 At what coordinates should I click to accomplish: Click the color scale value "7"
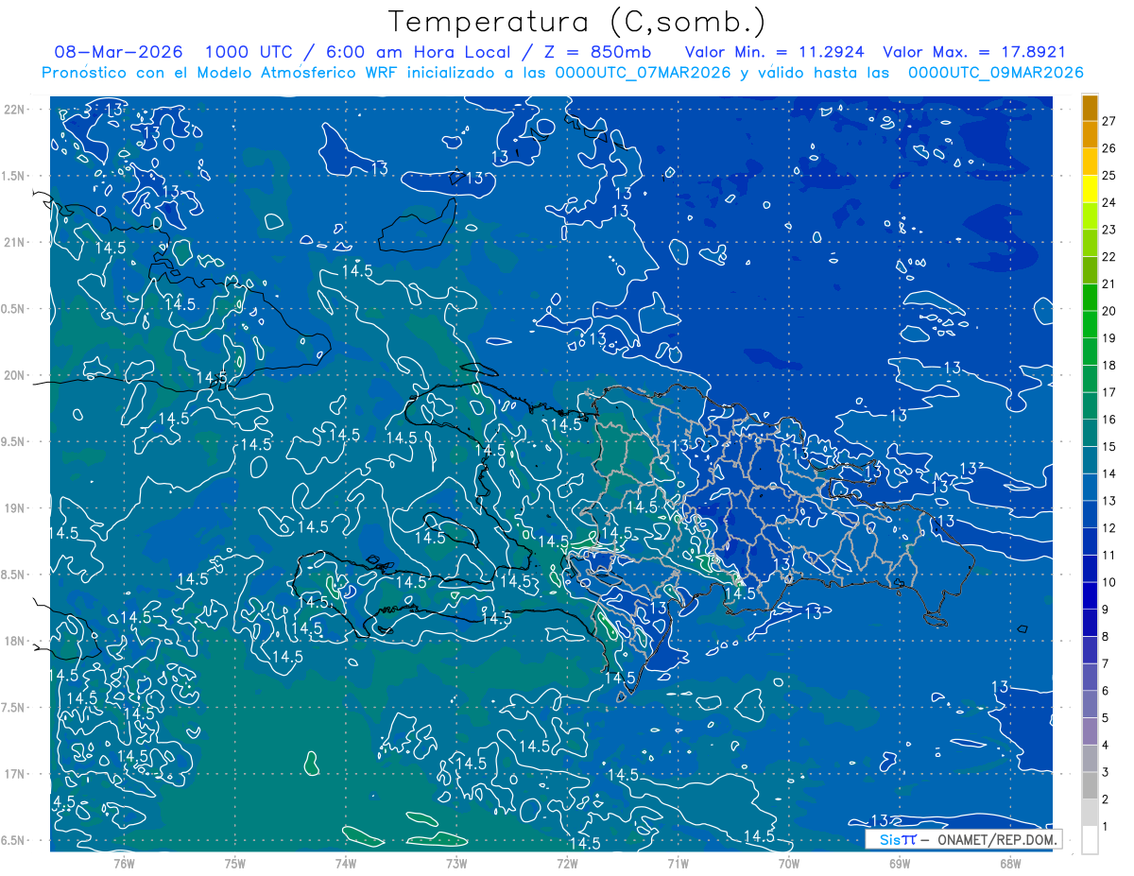click(1106, 663)
